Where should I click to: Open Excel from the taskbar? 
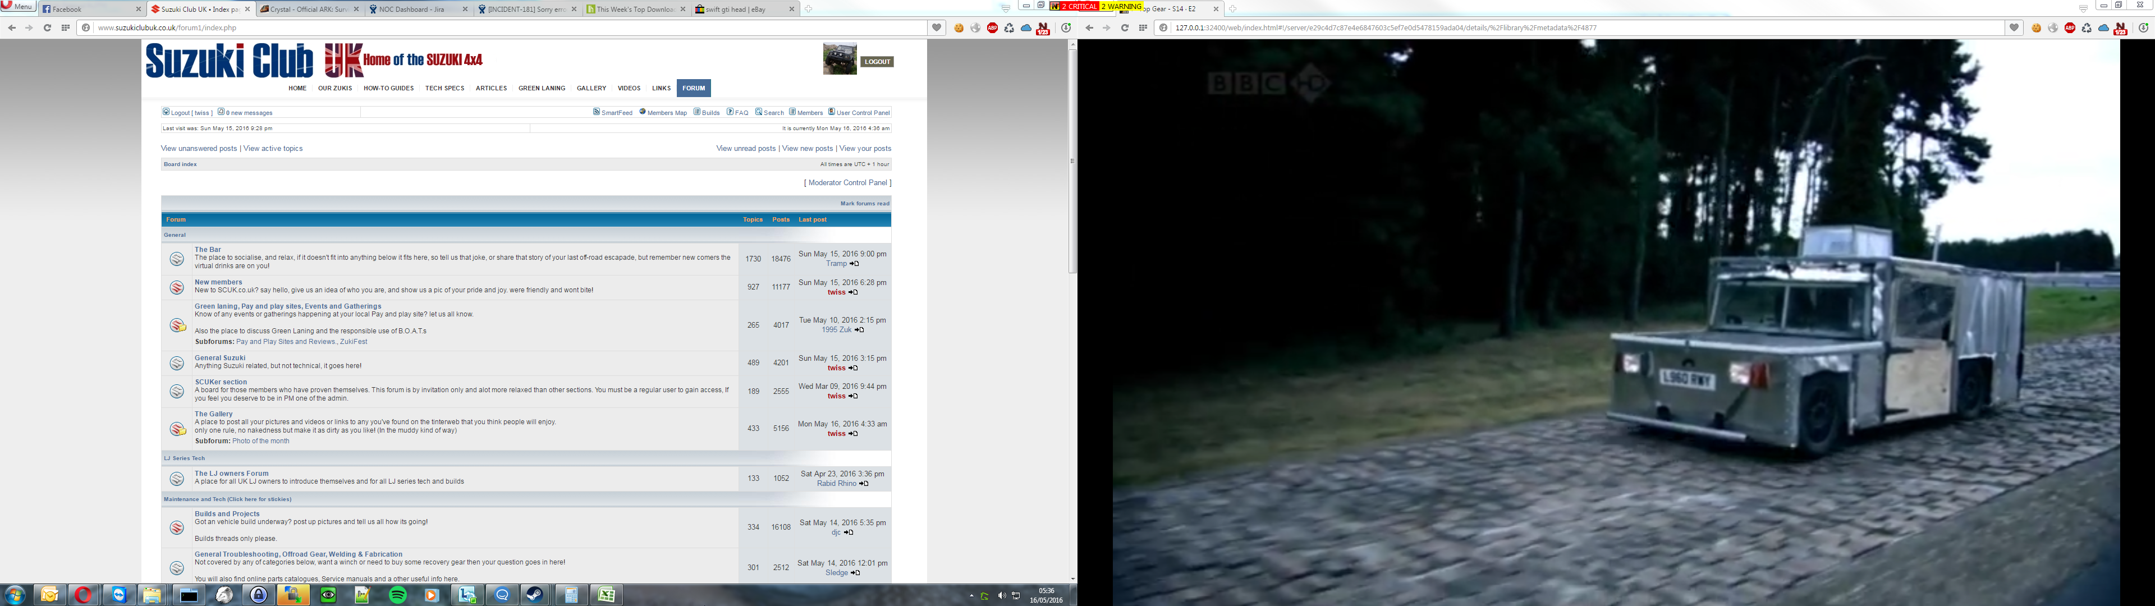(x=607, y=595)
